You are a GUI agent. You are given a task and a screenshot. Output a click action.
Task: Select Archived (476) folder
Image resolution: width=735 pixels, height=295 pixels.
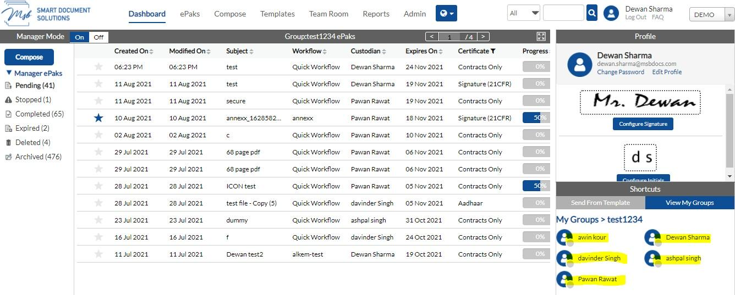[x=38, y=157]
